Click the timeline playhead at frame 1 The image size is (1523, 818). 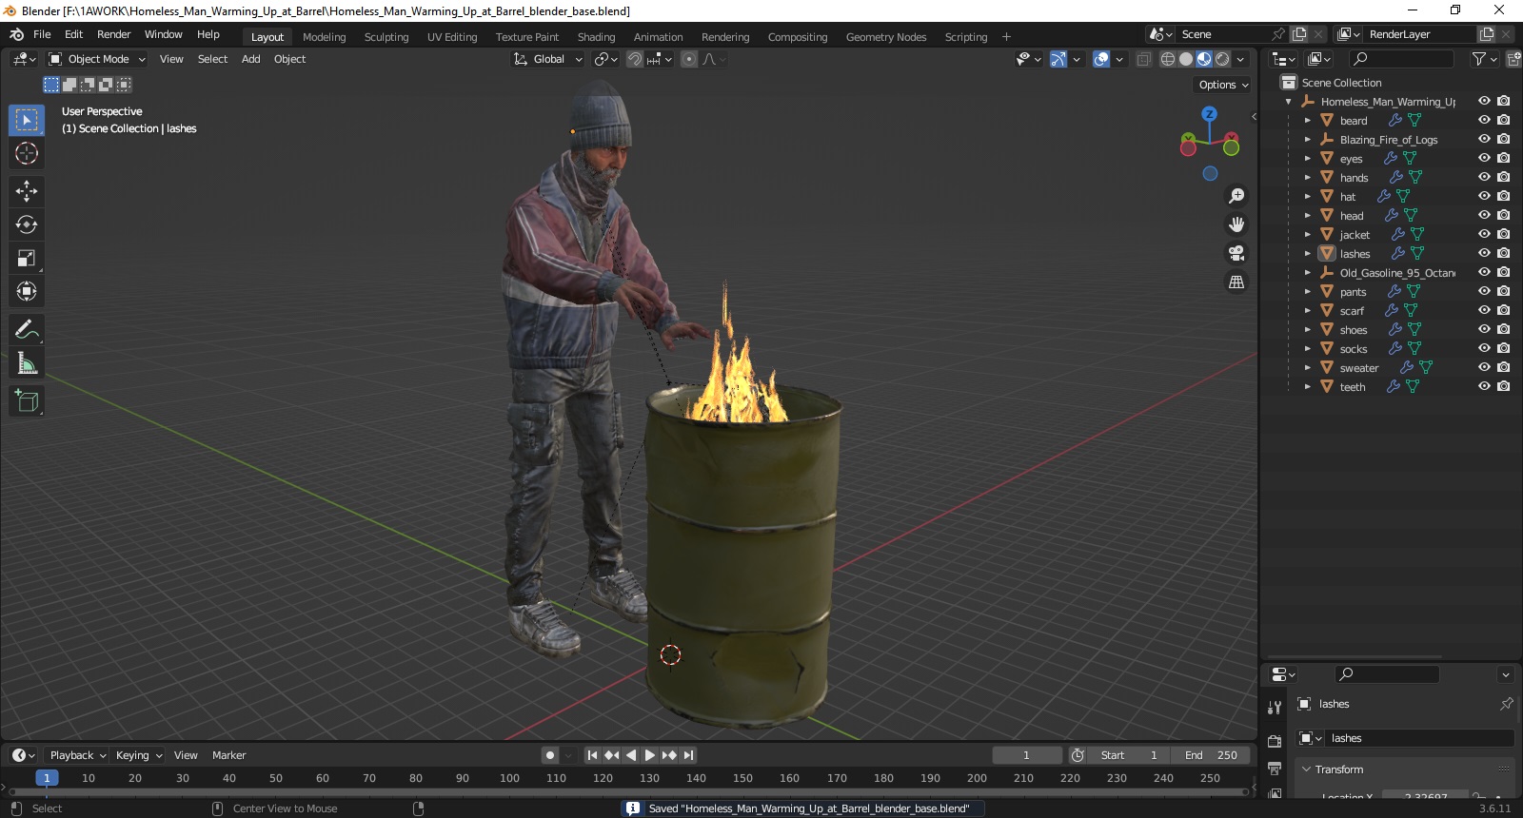click(47, 778)
